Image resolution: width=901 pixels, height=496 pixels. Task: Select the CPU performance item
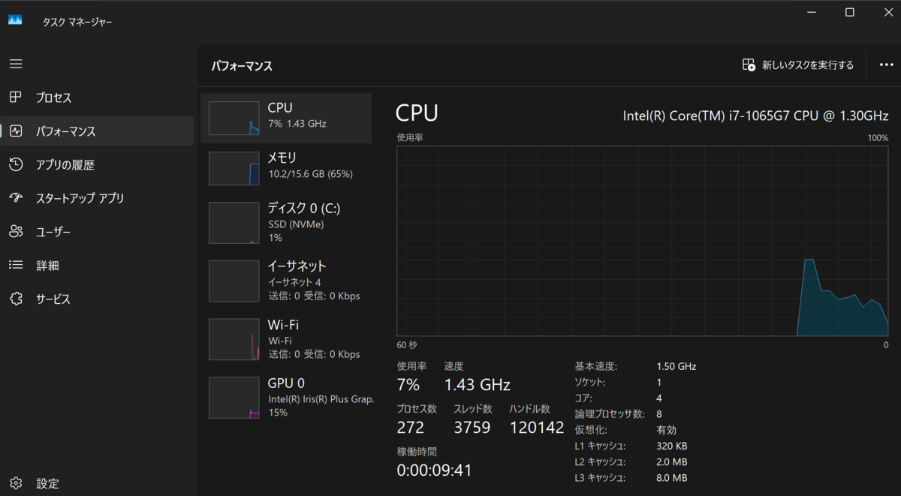tap(286, 118)
